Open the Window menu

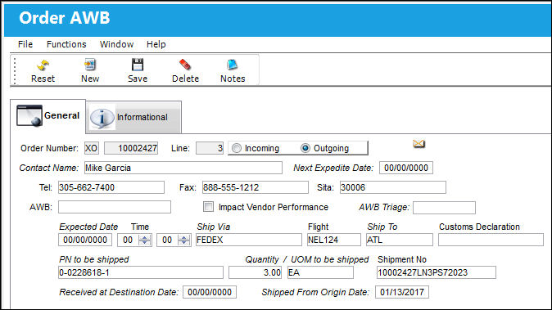[116, 44]
